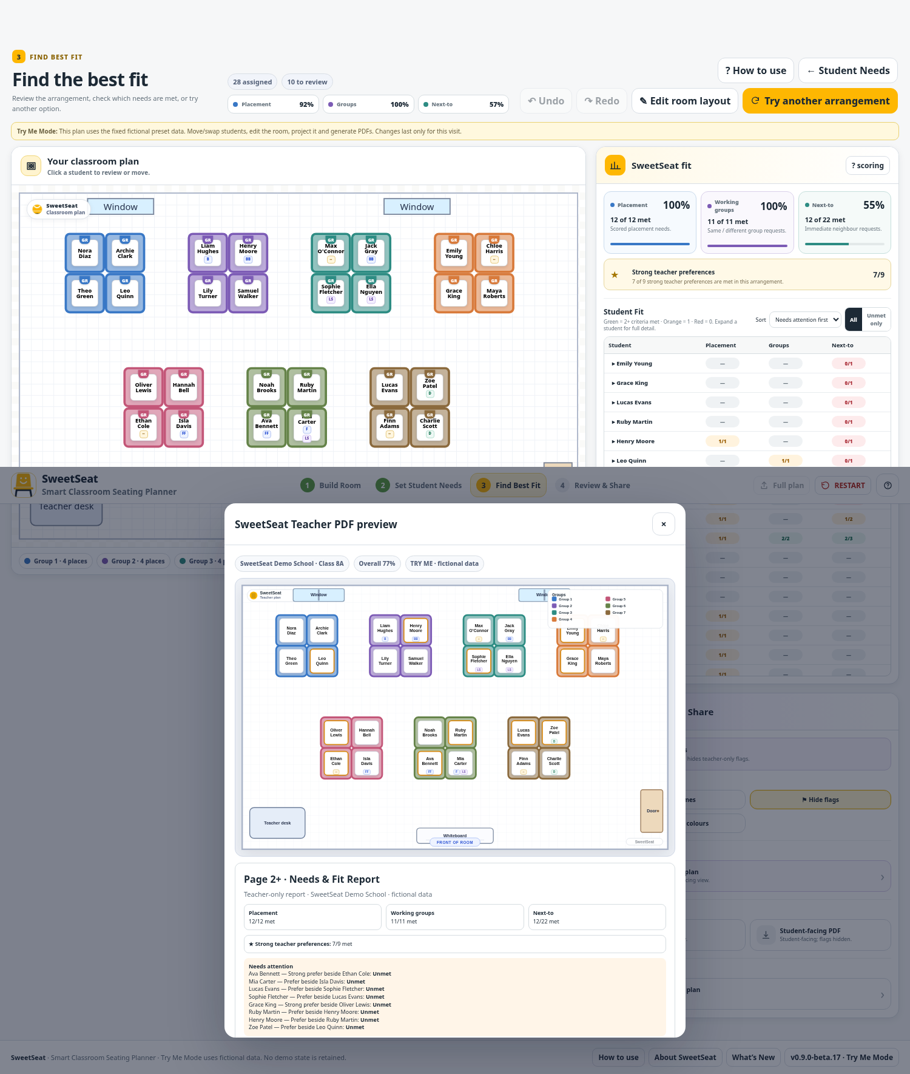This screenshot has width=910, height=1074.
Task: Click the classroom plan grid icon
Action: point(31,166)
